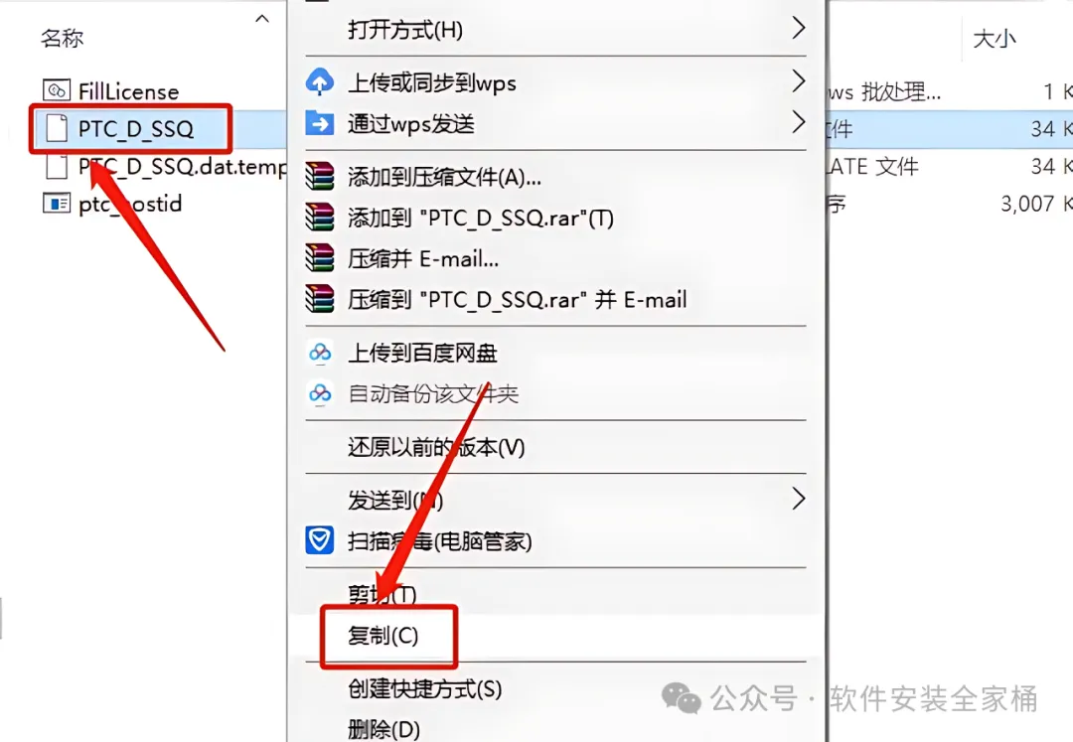Select the FillLicense batch file icon
This screenshot has width=1073, height=742.
(x=56, y=90)
